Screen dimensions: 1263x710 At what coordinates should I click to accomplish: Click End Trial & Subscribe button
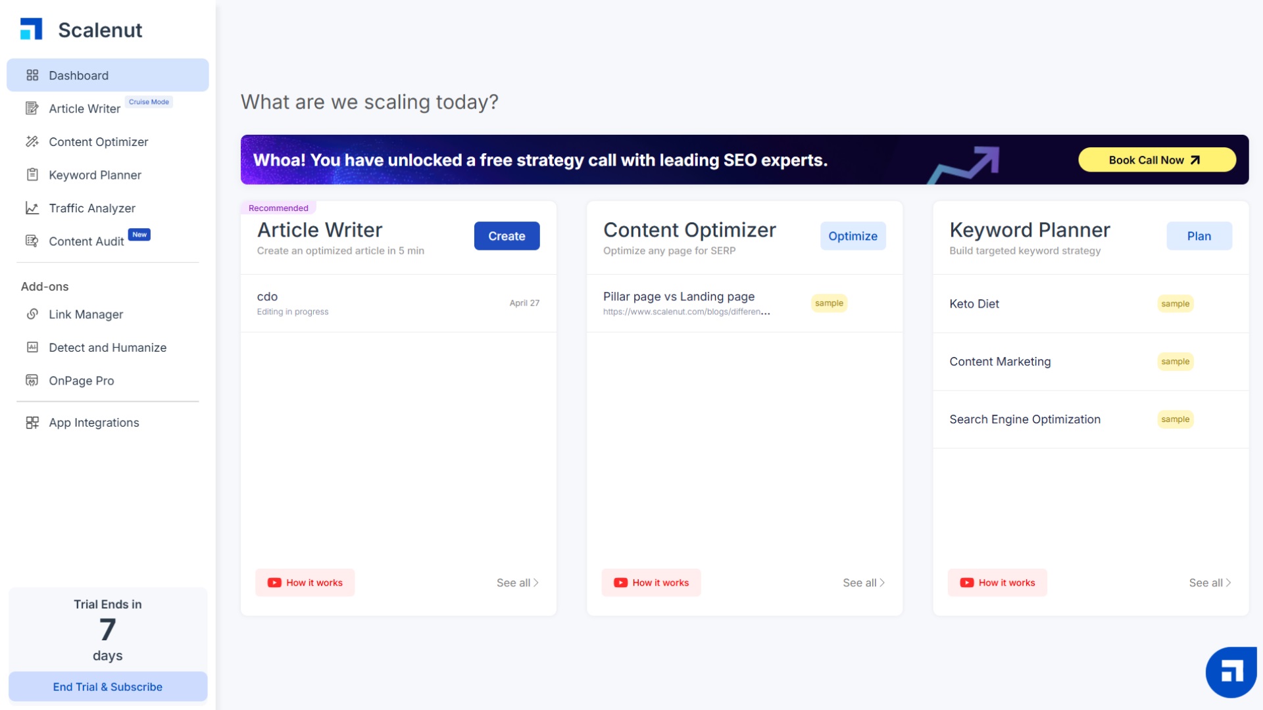coord(107,687)
